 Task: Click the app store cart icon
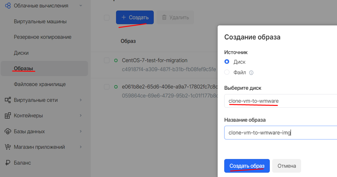tap(8, 147)
